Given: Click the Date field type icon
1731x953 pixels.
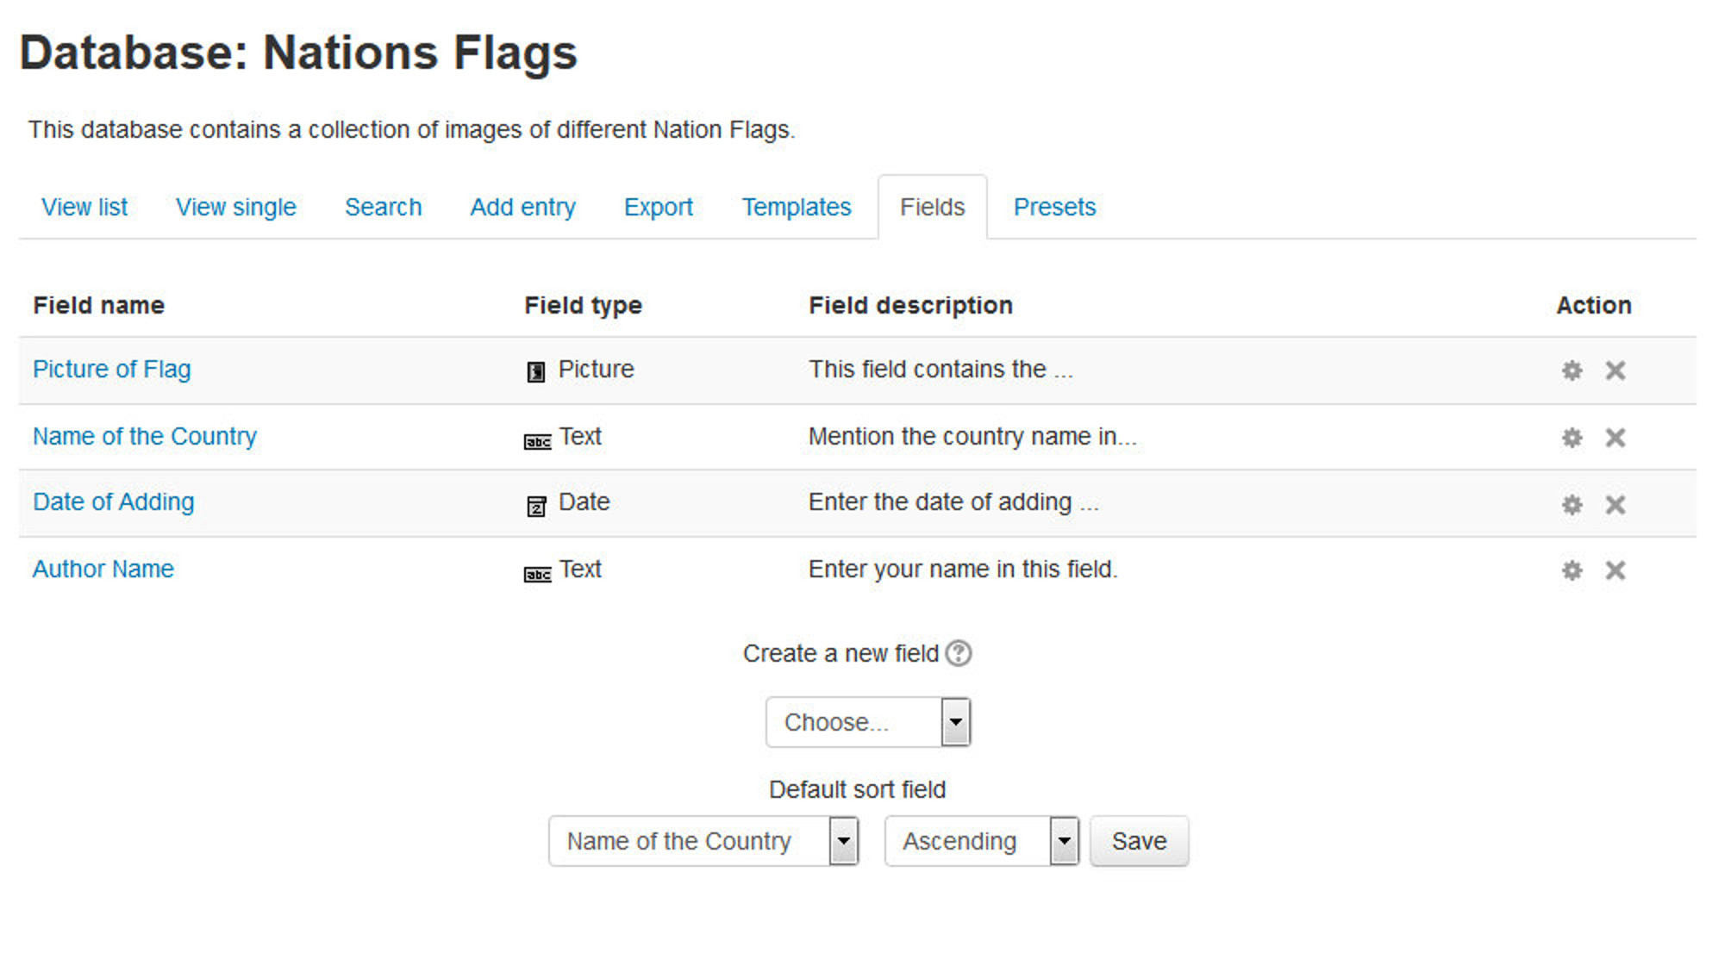Looking at the screenshot, I should (x=536, y=504).
